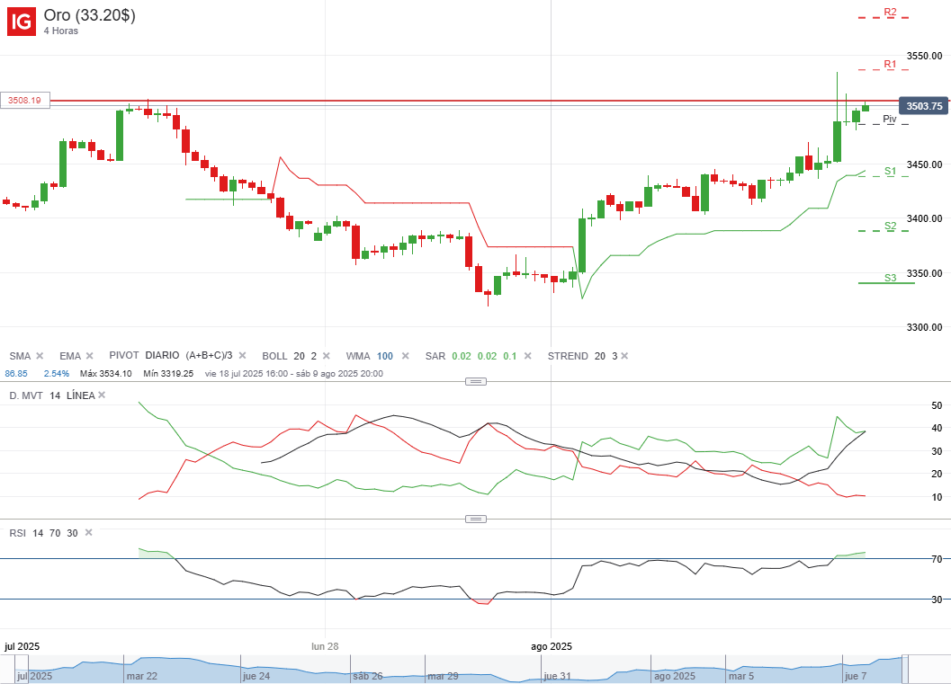Image resolution: width=951 pixels, height=684 pixels.
Task: Close the D. MVT indicator panel
Action: [x=102, y=395]
